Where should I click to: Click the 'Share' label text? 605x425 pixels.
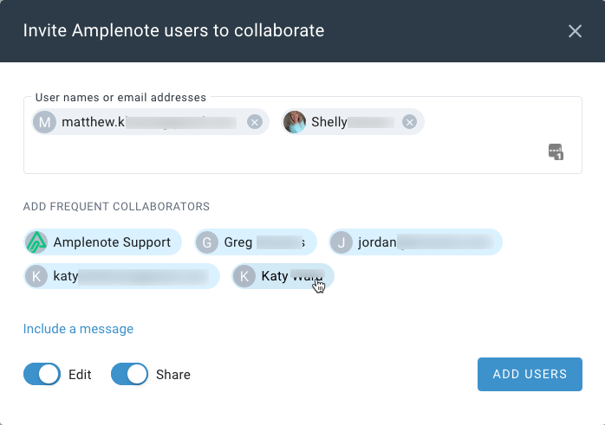point(173,375)
